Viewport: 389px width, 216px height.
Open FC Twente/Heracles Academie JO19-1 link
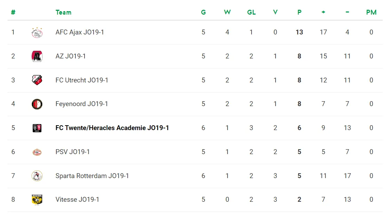[112, 128]
